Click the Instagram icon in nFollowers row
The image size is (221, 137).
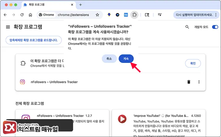22,82
